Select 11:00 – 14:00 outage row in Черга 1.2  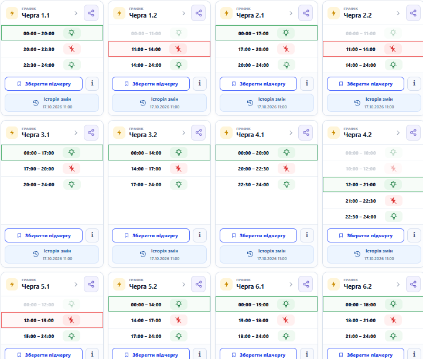[x=159, y=49]
